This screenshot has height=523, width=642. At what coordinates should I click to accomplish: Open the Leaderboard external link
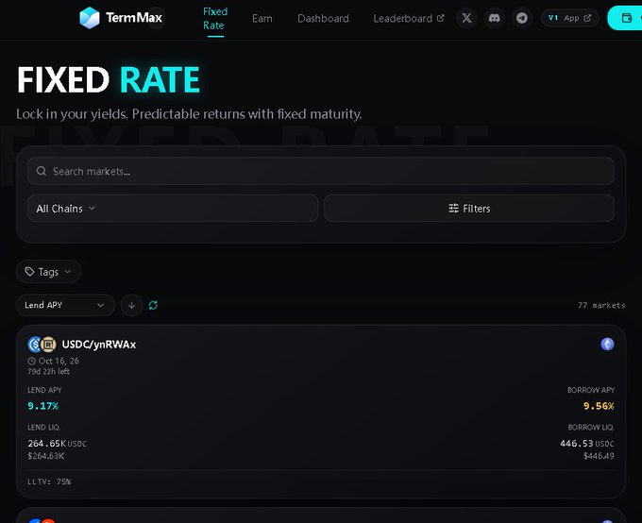point(408,19)
